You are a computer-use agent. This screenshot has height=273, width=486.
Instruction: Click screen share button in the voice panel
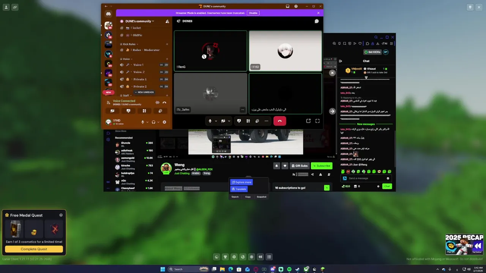coord(128,111)
